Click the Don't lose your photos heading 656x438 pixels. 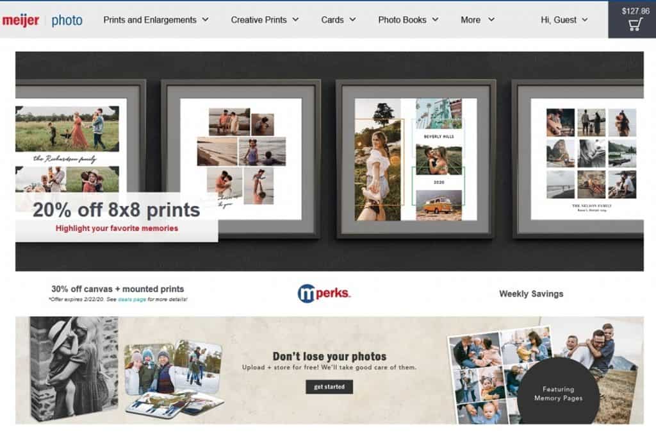coord(329,357)
